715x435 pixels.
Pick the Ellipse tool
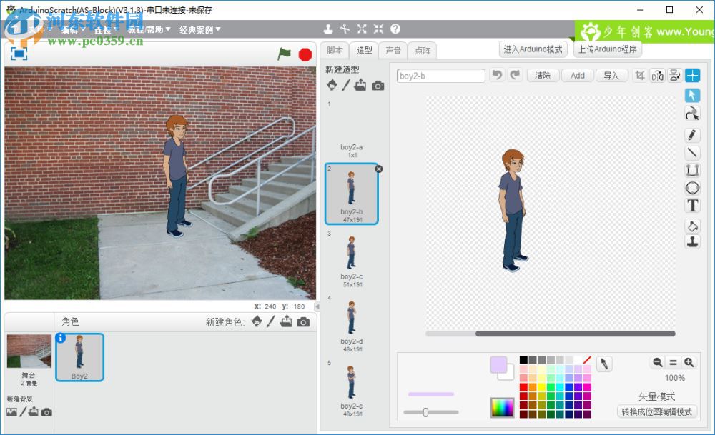tap(692, 188)
